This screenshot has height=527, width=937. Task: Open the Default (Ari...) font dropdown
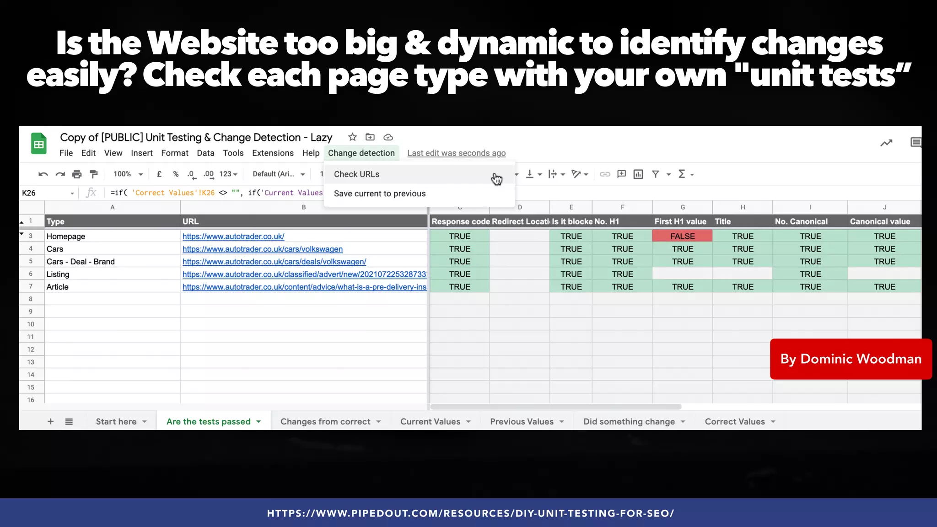pos(279,174)
